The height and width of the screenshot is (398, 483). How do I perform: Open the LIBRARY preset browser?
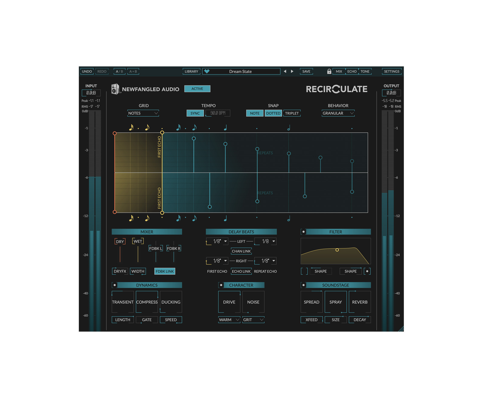point(191,71)
